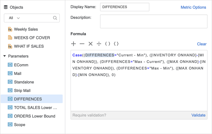212x134 pixels.
Task: Clear the formula
Action: [202, 44]
